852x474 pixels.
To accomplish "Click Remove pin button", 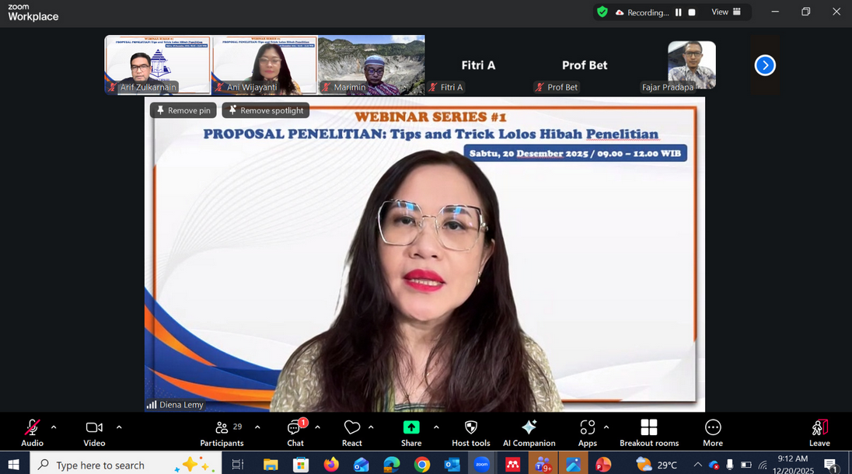I will (183, 110).
